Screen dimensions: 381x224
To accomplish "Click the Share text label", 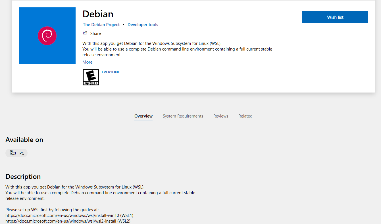I will [95, 34].
